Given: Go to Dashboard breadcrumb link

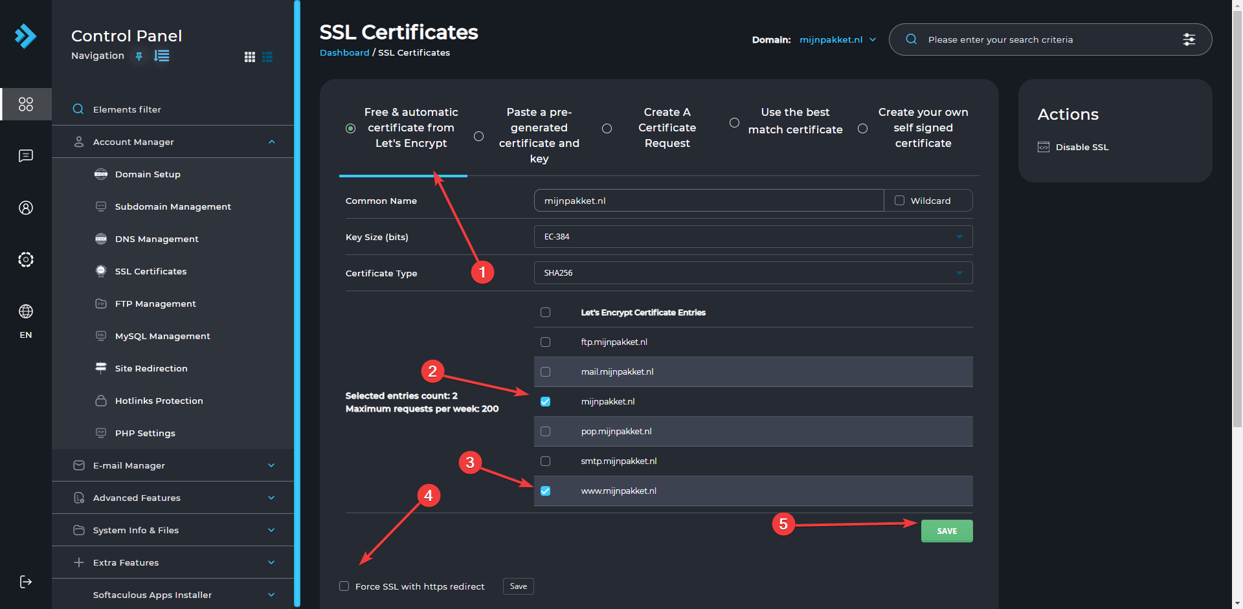Looking at the screenshot, I should point(344,52).
